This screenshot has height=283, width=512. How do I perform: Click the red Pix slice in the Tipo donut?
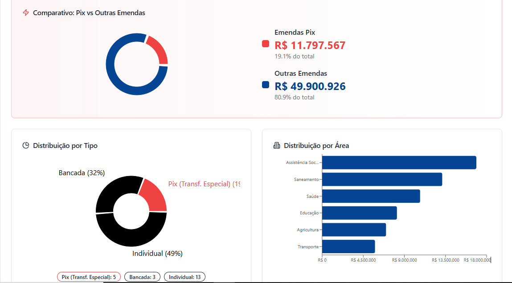click(153, 197)
